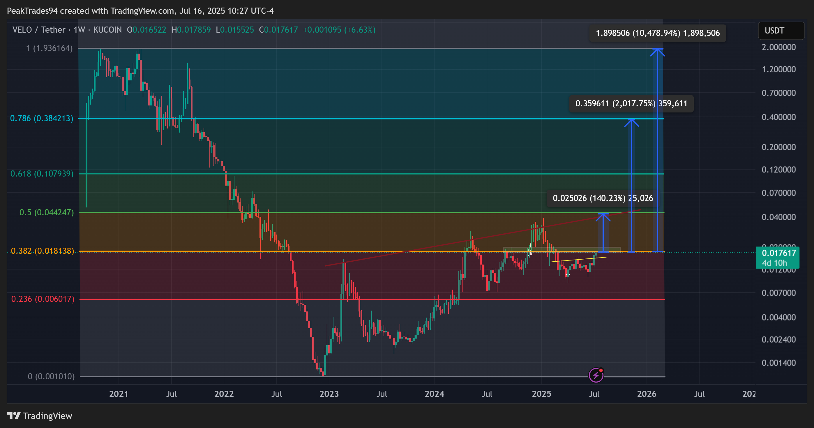Click the Fib level label 0.618 (0.107939)
Viewport: 814px width, 428px height.
coord(42,174)
